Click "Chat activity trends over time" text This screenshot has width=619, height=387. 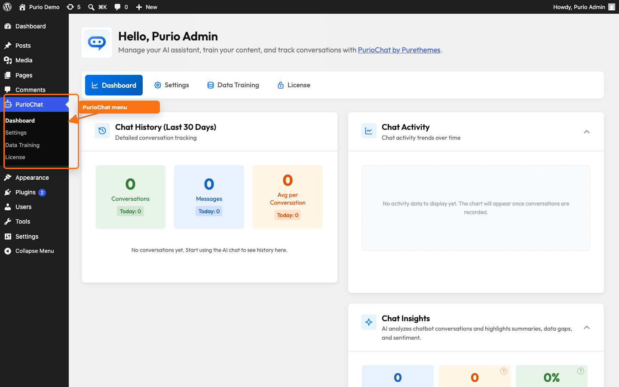[x=421, y=138]
